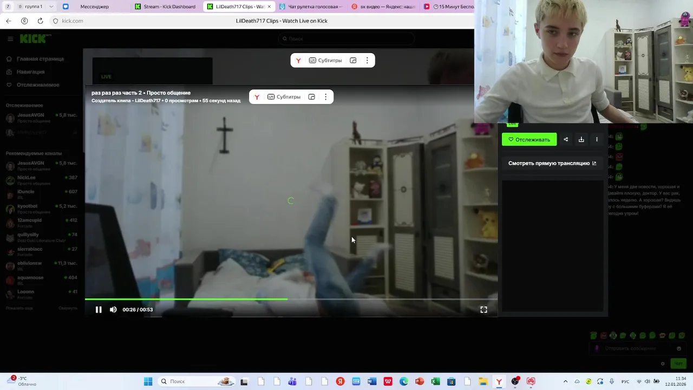Open JesusAVGN under Рекомендуемые каналы
This screenshot has height=390, width=693.
[42, 166]
